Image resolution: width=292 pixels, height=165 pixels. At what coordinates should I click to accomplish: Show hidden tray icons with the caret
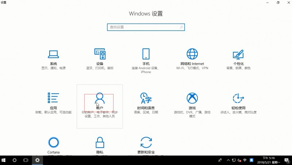coord(228,160)
